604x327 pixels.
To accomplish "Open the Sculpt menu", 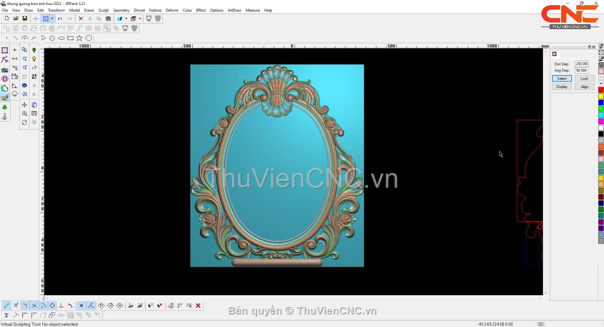I will (104, 10).
